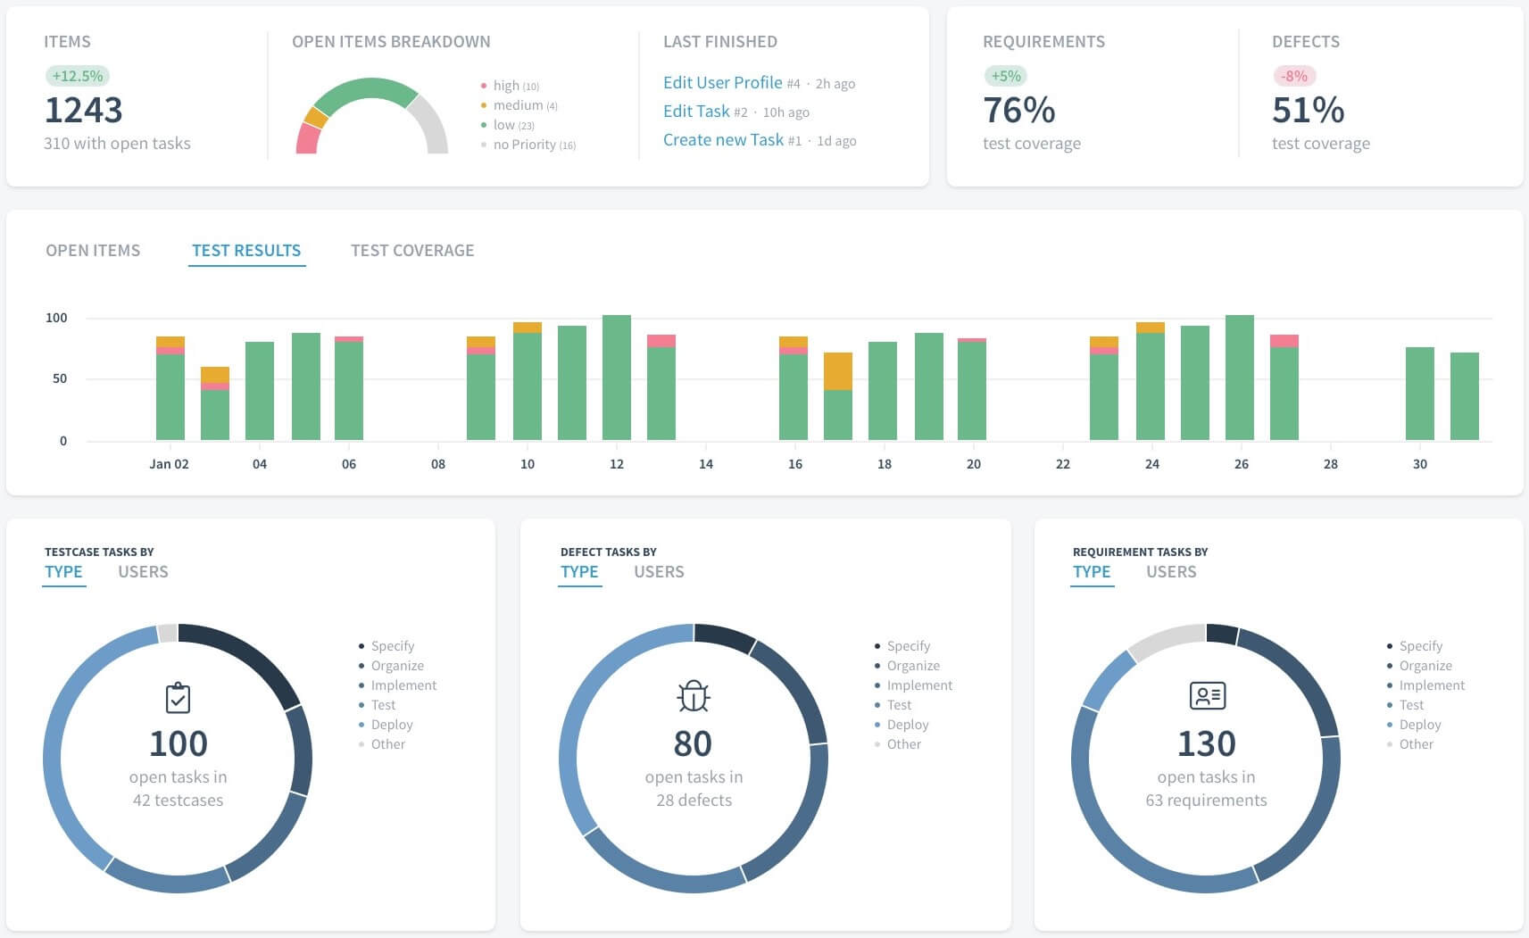
Task: Click Implement legend in testcase tasks
Action: 397,685
